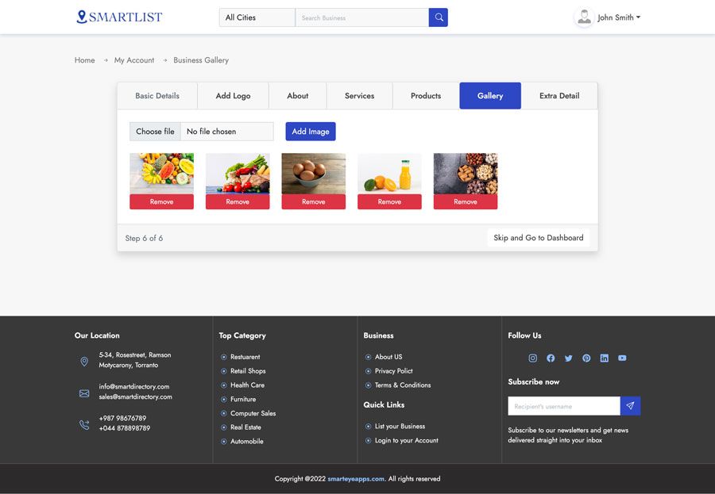This screenshot has height=494, width=715.
Task: Open the Terms & Conditions link
Action: pyautogui.click(x=403, y=385)
